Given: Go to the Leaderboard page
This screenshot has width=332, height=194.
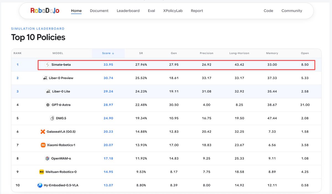Looking at the screenshot, I should coord(128,11).
